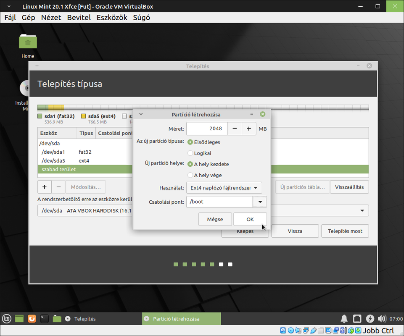Click the VirtualBox USB devices status icon
Screen dimensions: 404x336
click(x=313, y=331)
